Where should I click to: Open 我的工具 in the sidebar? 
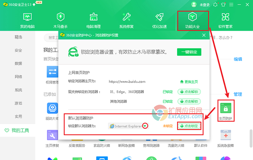point(18,130)
